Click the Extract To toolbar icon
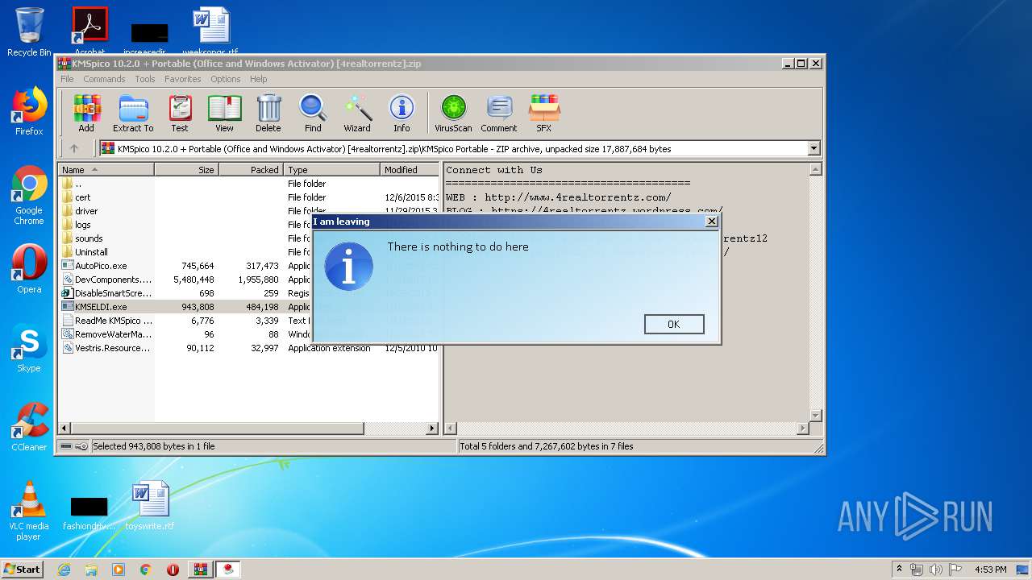The height and width of the screenshot is (580, 1032). (x=133, y=114)
